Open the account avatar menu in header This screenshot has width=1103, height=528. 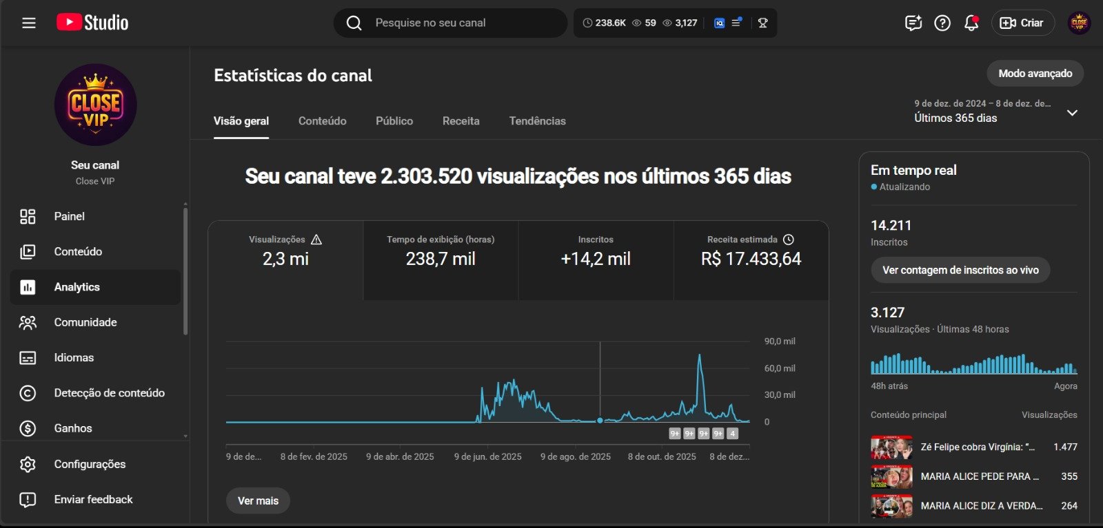[1079, 23]
